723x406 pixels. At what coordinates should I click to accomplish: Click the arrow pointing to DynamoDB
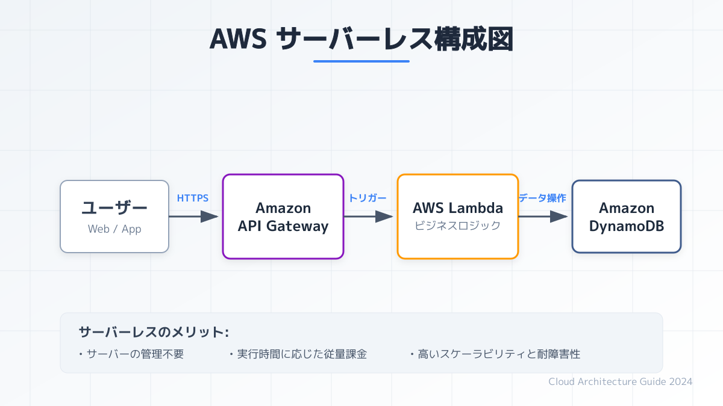(543, 217)
